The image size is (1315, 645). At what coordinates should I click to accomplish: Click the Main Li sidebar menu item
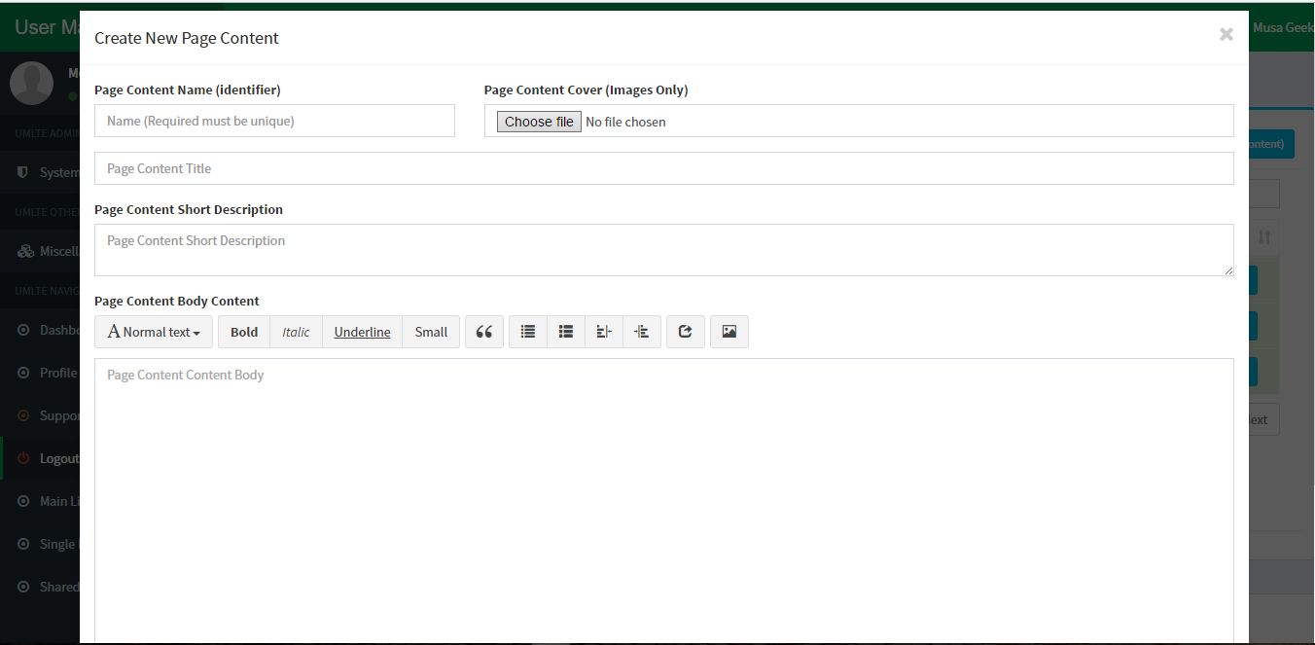(x=40, y=501)
